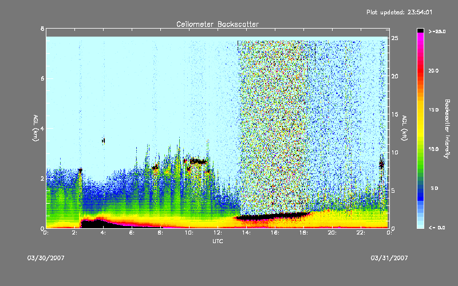Click the x-axis tick label '12:'
The width and height of the screenshot is (458, 286).
click(218, 233)
